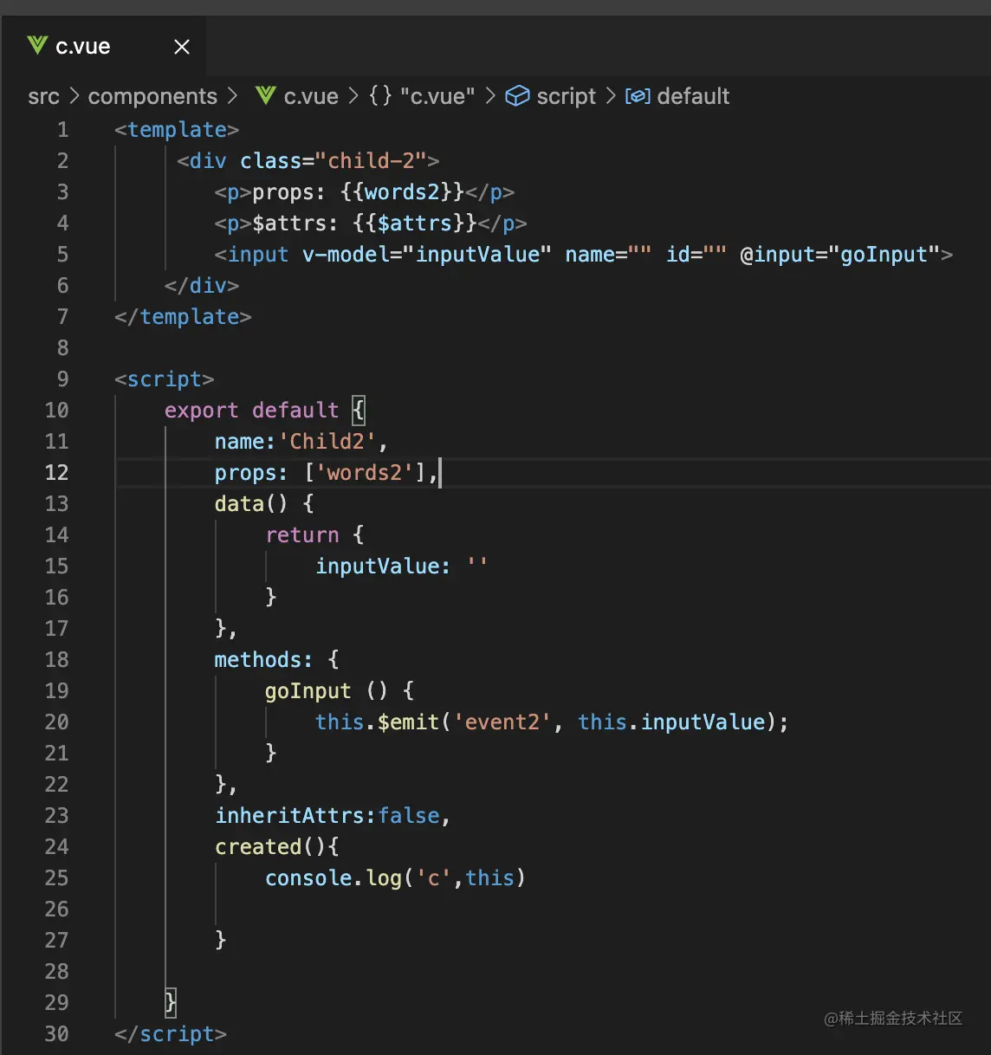The image size is (991, 1055).
Task: Select the c.vue tab
Action: [x=103, y=47]
